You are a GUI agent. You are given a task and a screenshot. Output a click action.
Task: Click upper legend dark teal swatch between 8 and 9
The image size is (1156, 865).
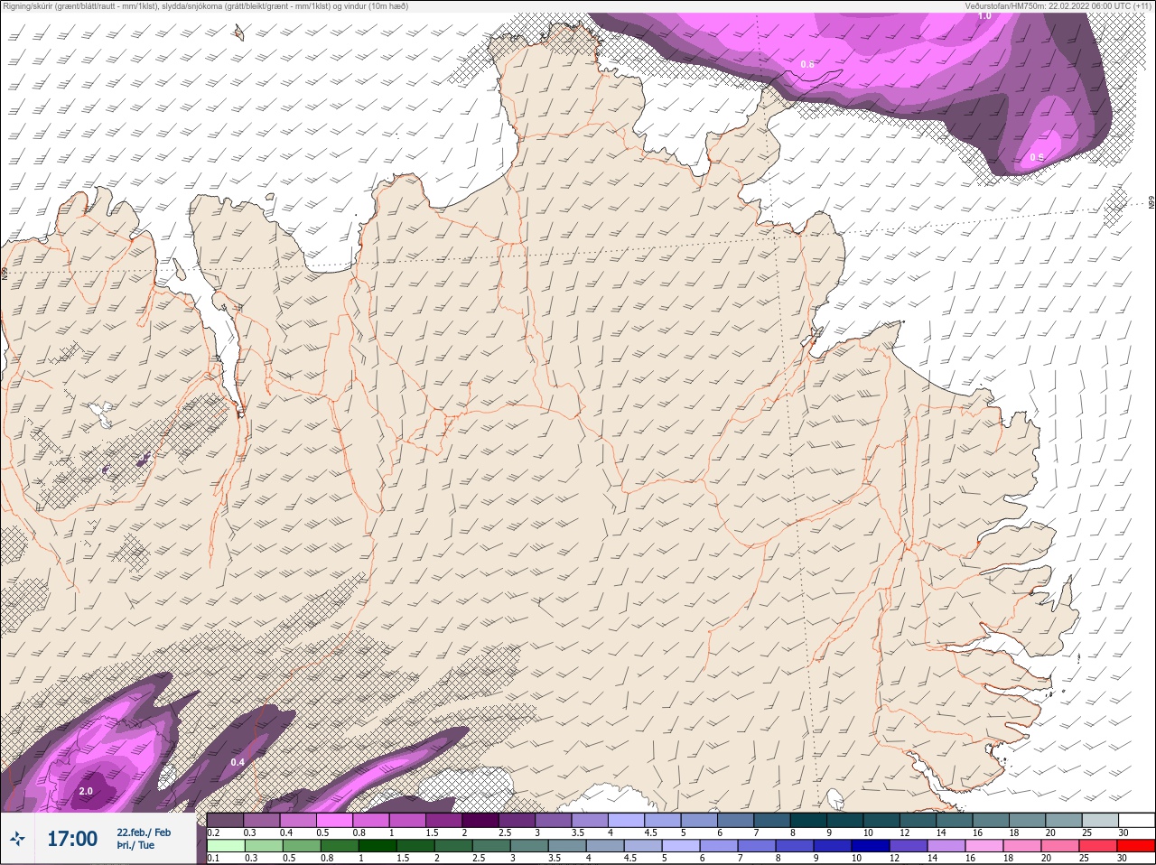point(809,820)
